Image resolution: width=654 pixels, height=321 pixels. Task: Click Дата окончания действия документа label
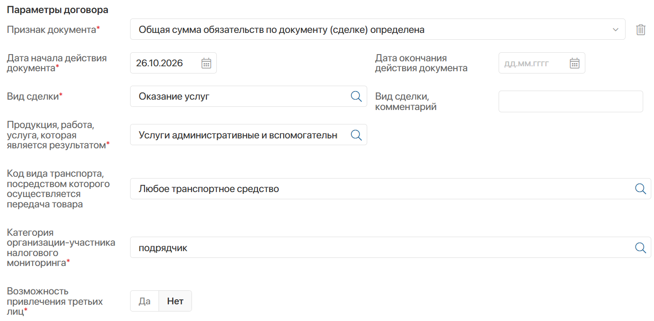point(421,63)
